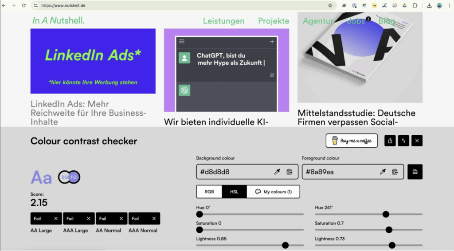This screenshot has height=251, width=454.
Task: Open the My colours (1) tab
Action: [x=273, y=192]
